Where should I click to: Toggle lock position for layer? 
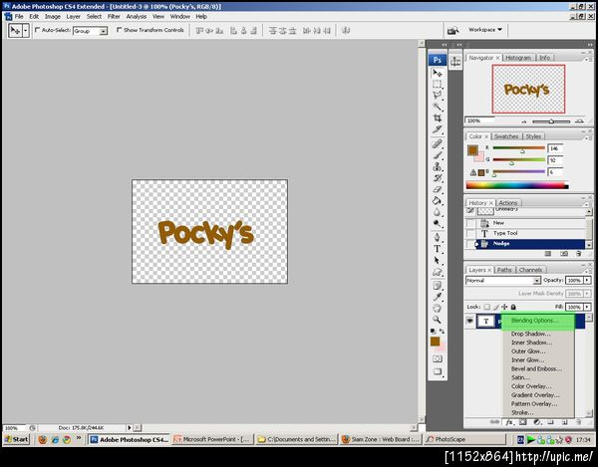[x=504, y=307]
